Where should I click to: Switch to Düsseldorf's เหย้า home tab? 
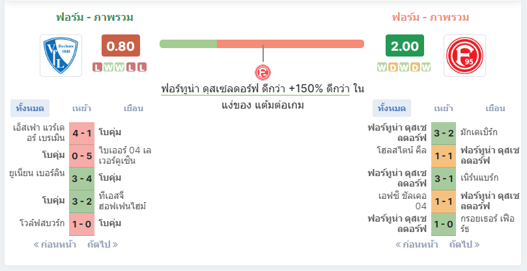point(444,109)
